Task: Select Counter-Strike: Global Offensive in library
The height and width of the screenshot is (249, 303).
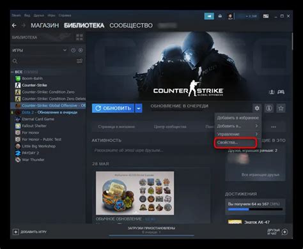Action: click(48, 105)
